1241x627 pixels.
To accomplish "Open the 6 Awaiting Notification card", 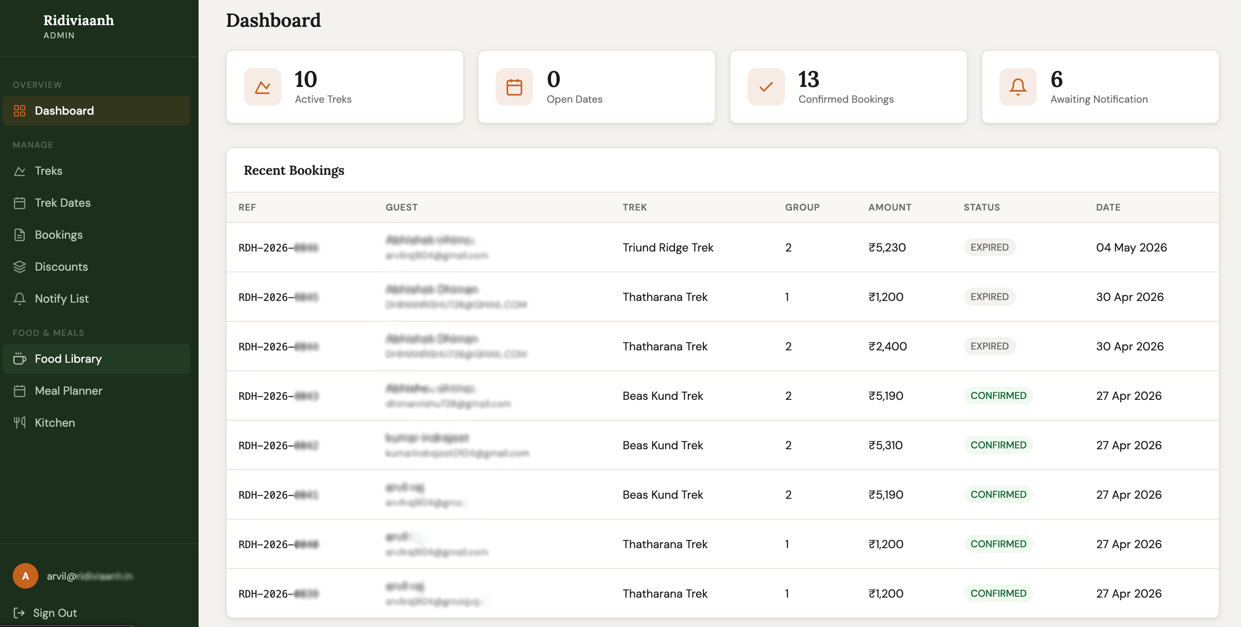I will [1100, 87].
